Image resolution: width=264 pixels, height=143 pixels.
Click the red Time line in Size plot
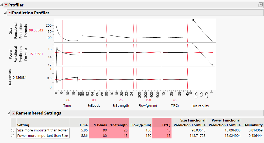tap(63, 31)
